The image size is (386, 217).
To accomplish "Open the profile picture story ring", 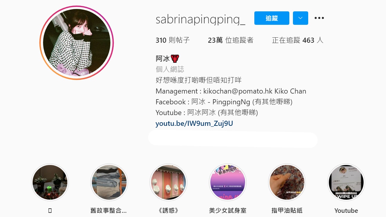I will (x=77, y=43).
